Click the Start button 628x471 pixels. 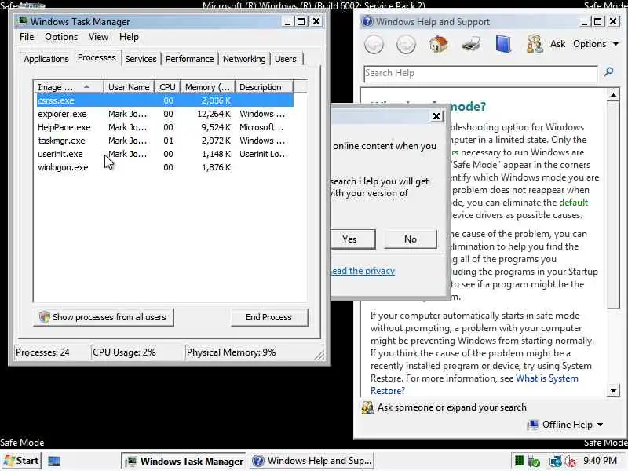point(21,461)
